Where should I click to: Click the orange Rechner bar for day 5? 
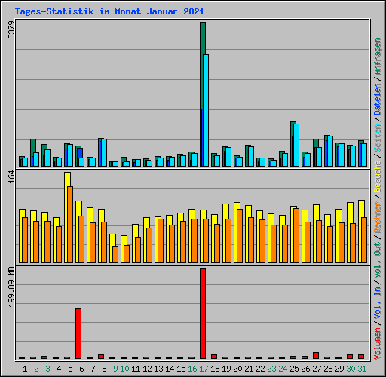click(70, 225)
